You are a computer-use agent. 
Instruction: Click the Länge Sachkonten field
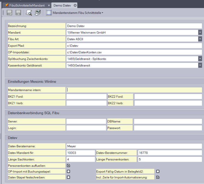point(81,159)
